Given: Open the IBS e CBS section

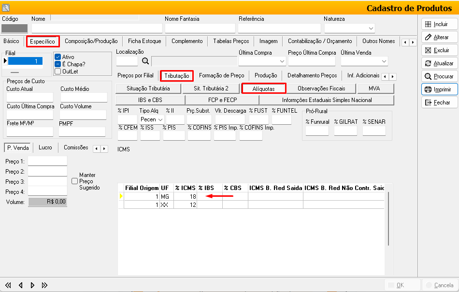Looking at the screenshot, I should pos(150,100).
